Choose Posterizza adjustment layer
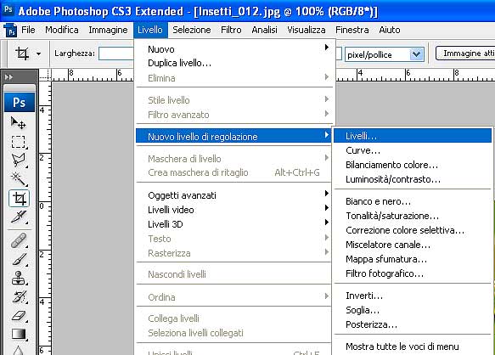The width and height of the screenshot is (495, 355). tap(413, 324)
